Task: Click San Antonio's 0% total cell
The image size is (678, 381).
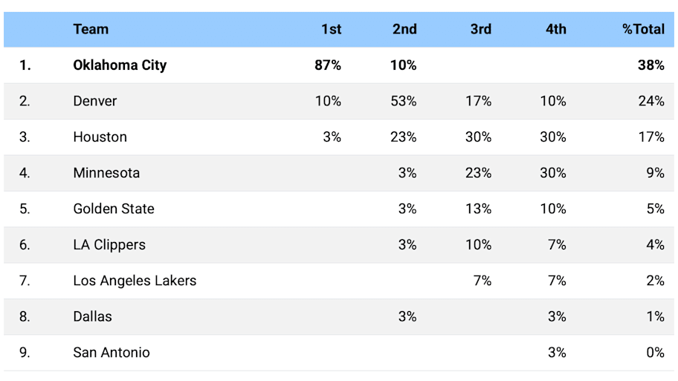Action: [x=654, y=353]
